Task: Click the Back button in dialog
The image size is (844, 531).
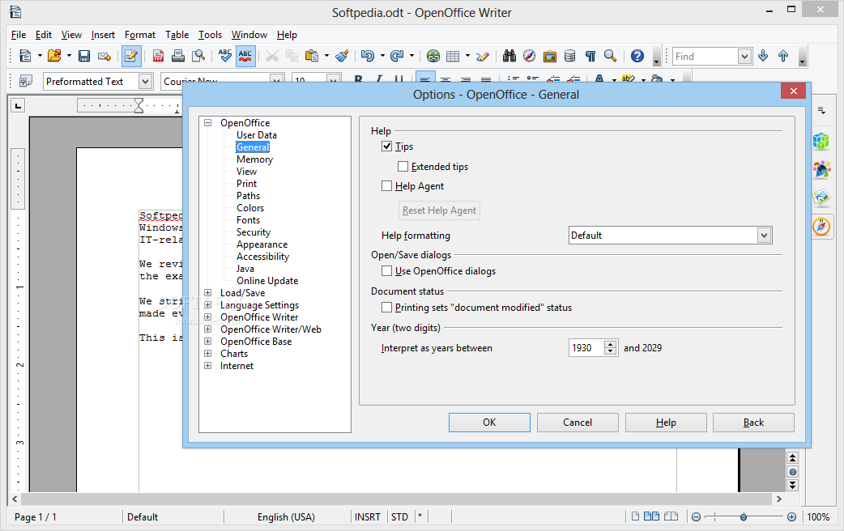Action: [x=753, y=423]
